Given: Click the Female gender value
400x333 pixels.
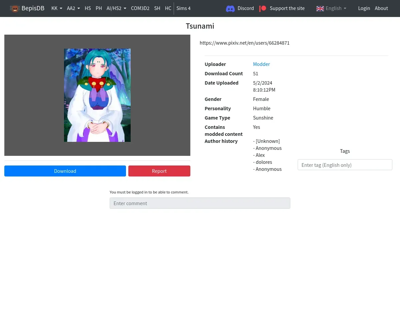Looking at the screenshot, I should pyautogui.click(x=261, y=99).
